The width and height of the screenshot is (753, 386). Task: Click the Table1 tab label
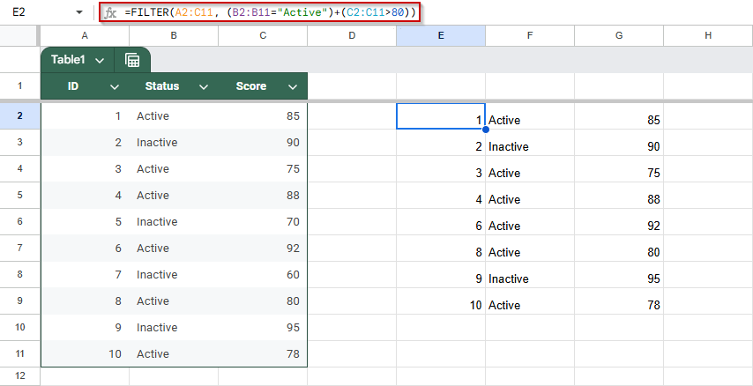68,60
